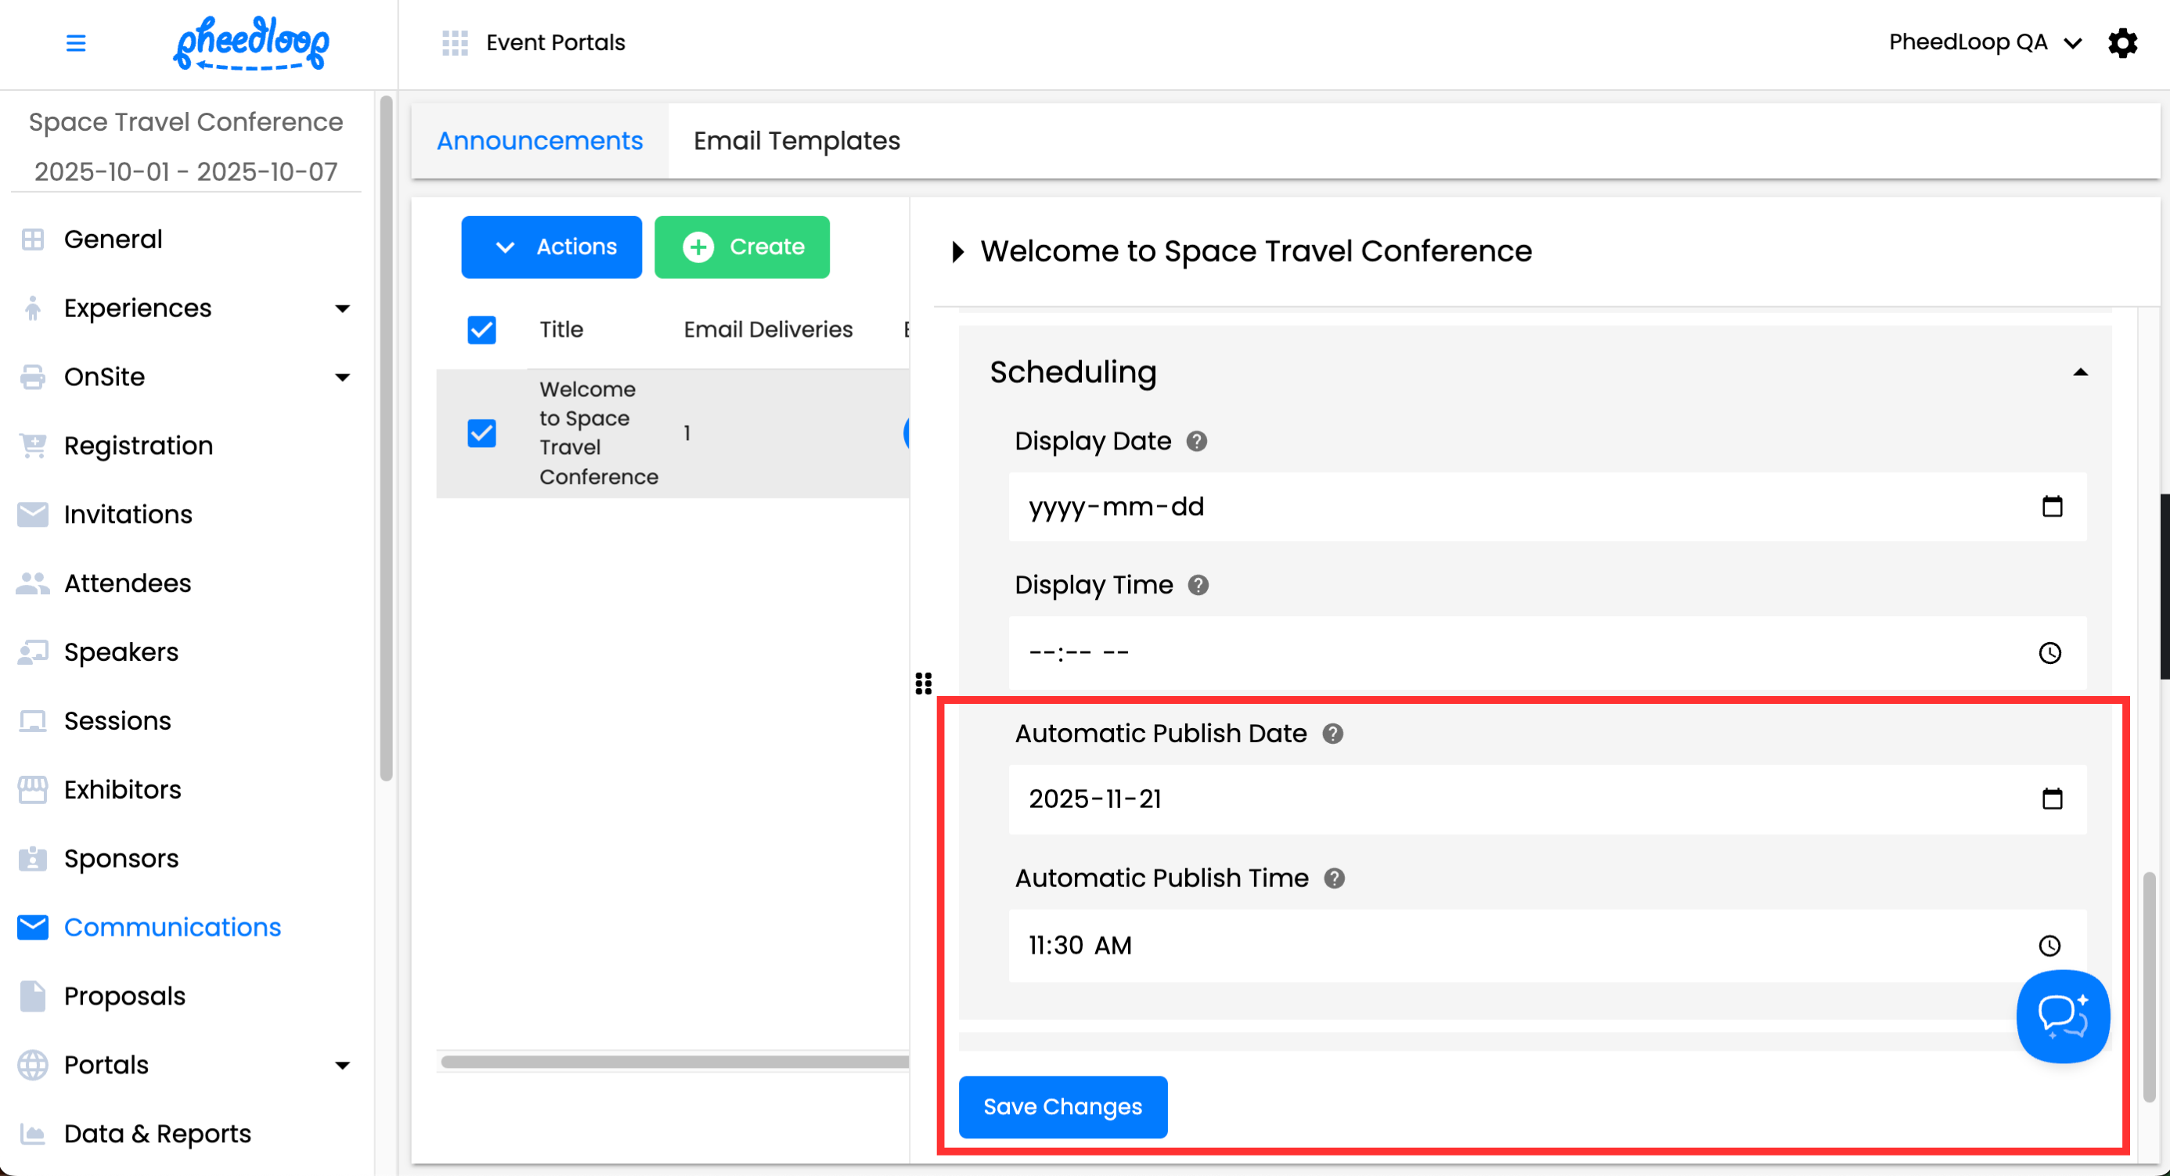This screenshot has width=2170, height=1176.
Task: Uncheck the Welcome to Space Travel Conference row
Action: tap(482, 433)
